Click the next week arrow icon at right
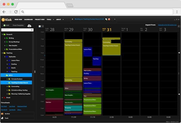Viewport: 181px width, 123px height. pyautogui.click(x=179, y=26)
